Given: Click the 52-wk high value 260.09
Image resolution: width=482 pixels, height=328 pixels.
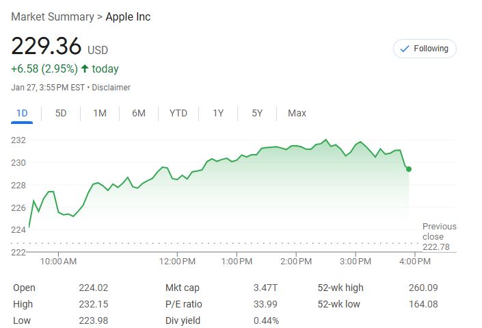Looking at the screenshot, I should (423, 288).
